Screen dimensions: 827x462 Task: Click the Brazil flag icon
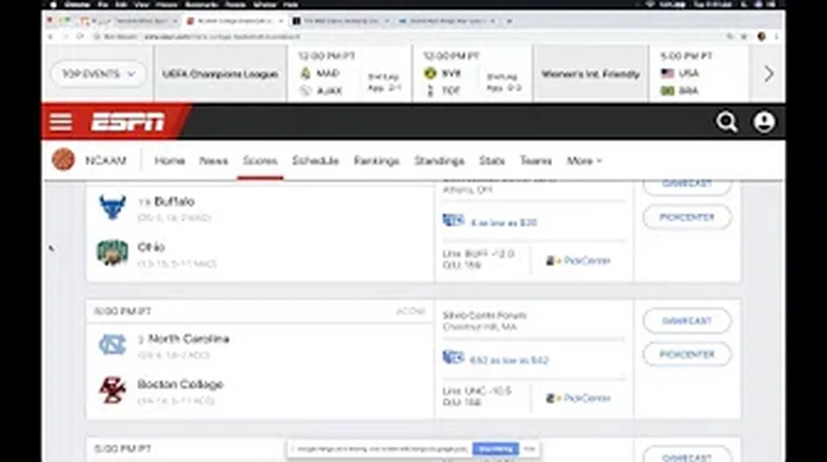tap(667, 91)
